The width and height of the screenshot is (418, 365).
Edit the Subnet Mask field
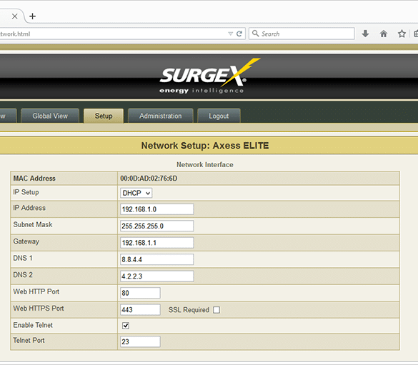(157, 226)
